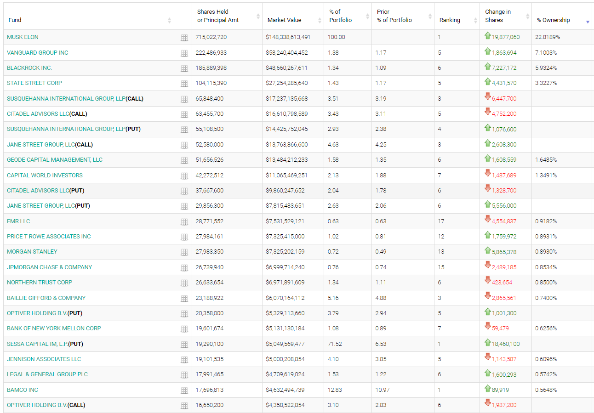The height and width of the screenshot is (413, 594).
Task: Follow the JPMORGAN CHASE & COMPANY link
Action: 49,267
